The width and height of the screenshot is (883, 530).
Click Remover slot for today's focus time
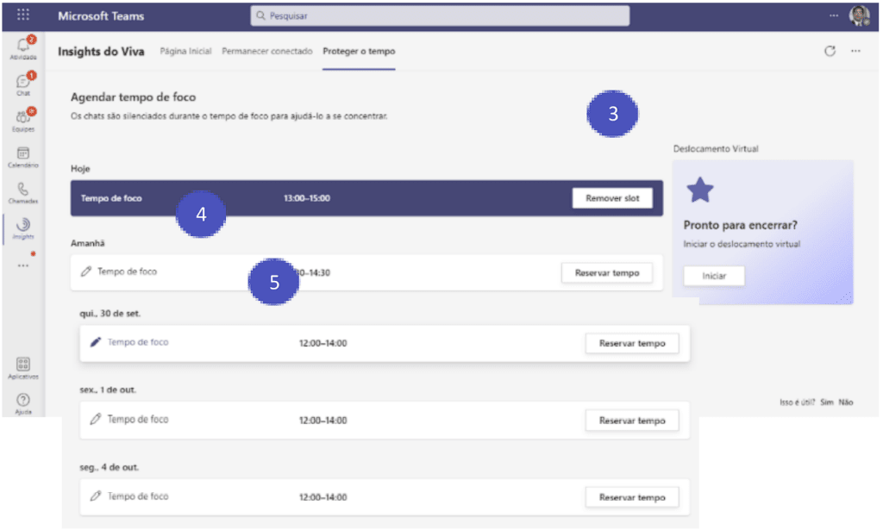(x=612, y=198)
